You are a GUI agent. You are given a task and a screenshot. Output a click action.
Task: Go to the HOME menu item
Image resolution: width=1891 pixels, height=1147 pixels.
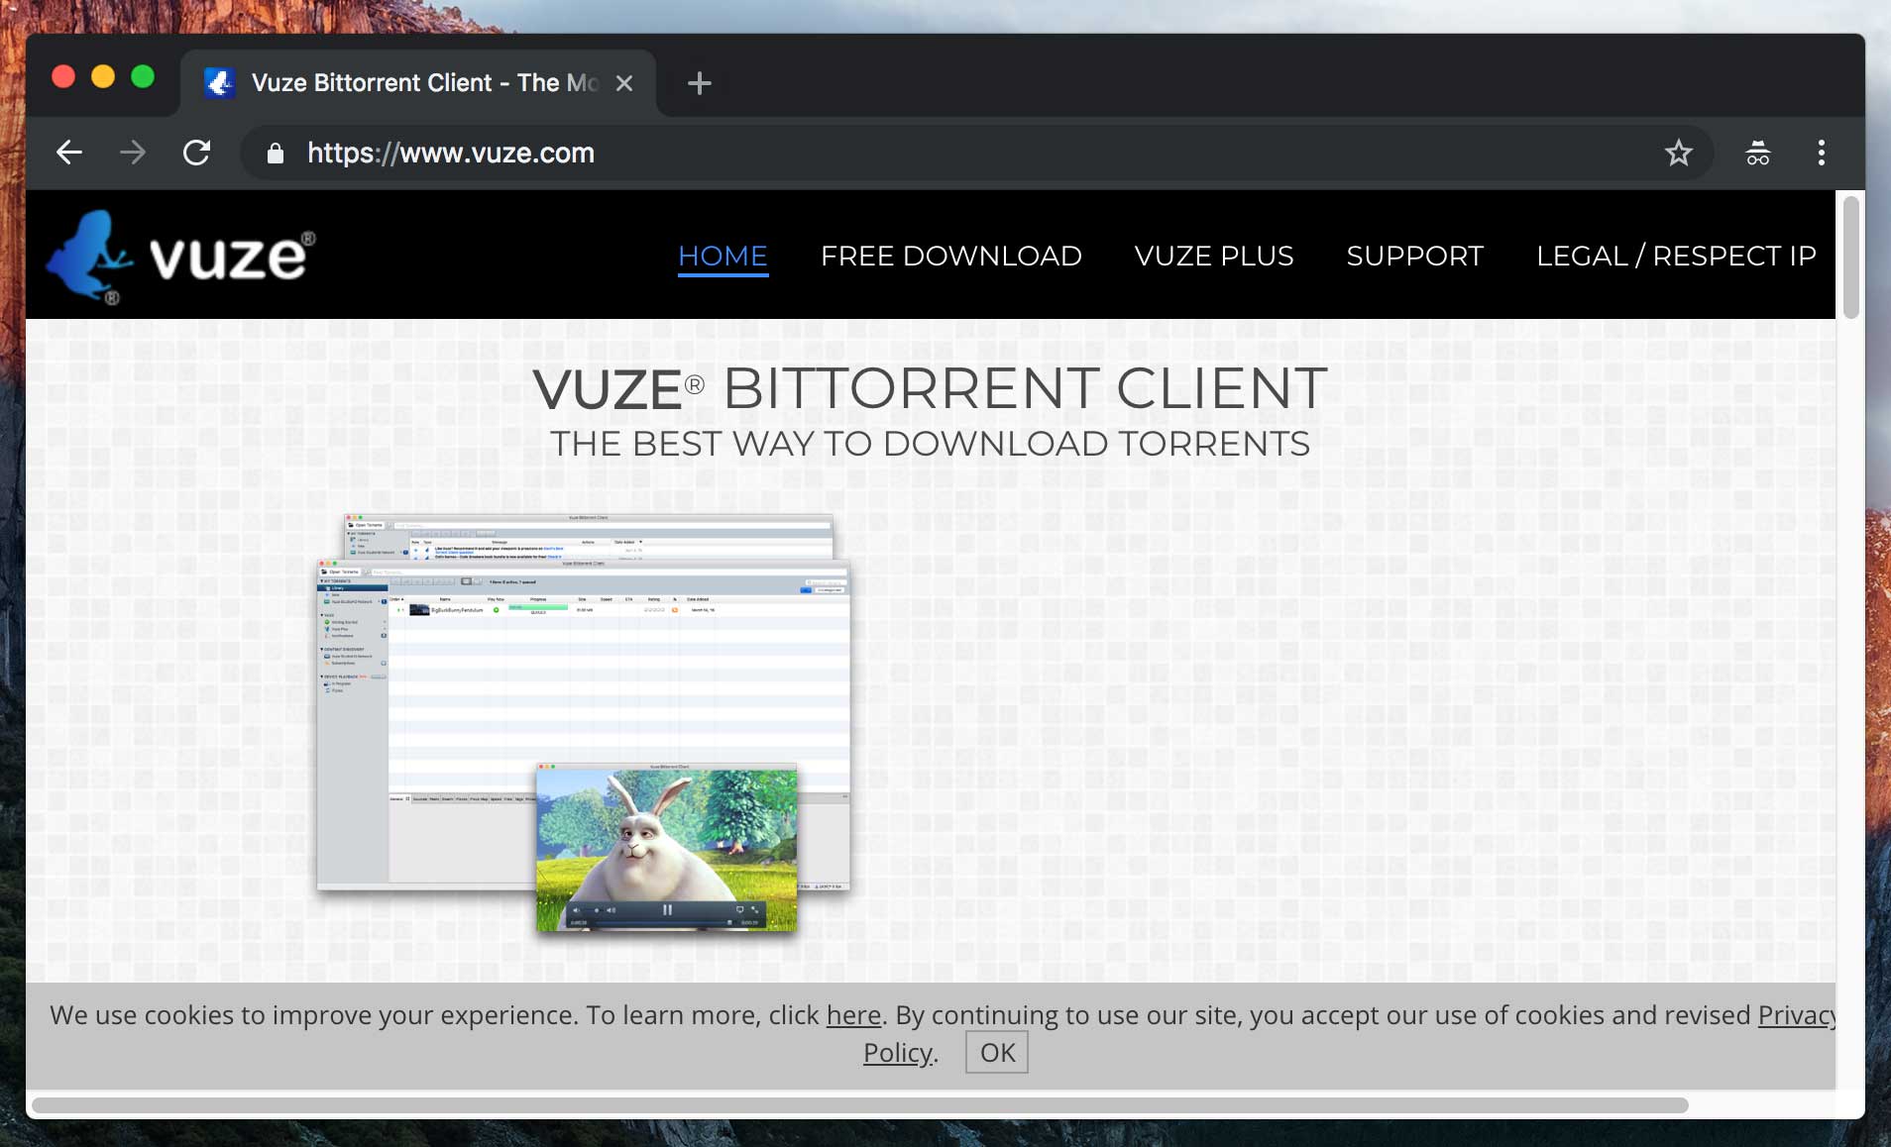723,257
